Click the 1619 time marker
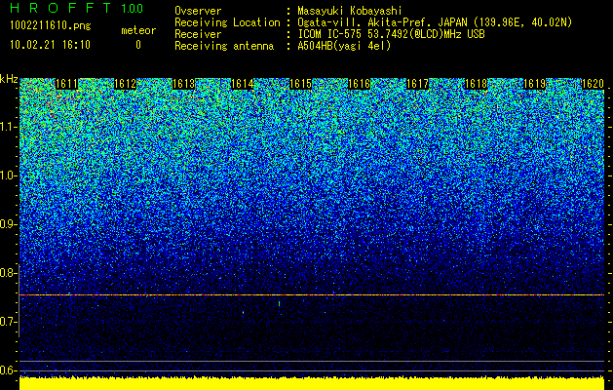Image resolution: width=613 pixels, height=390 pixels. (534, 84)
